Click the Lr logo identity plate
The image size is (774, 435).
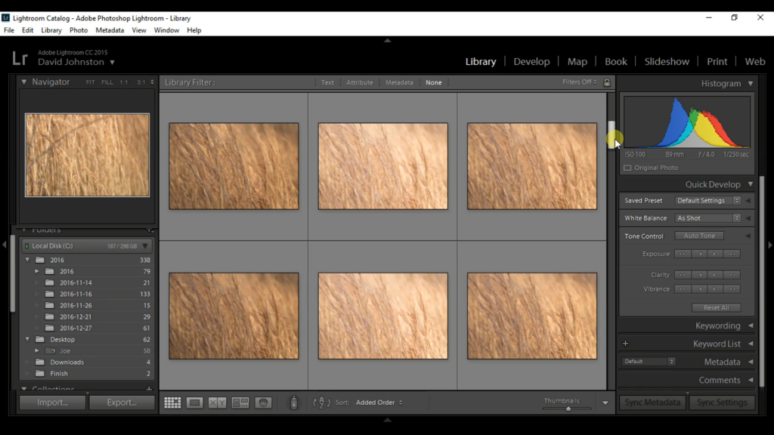click(x=20, y=58)
